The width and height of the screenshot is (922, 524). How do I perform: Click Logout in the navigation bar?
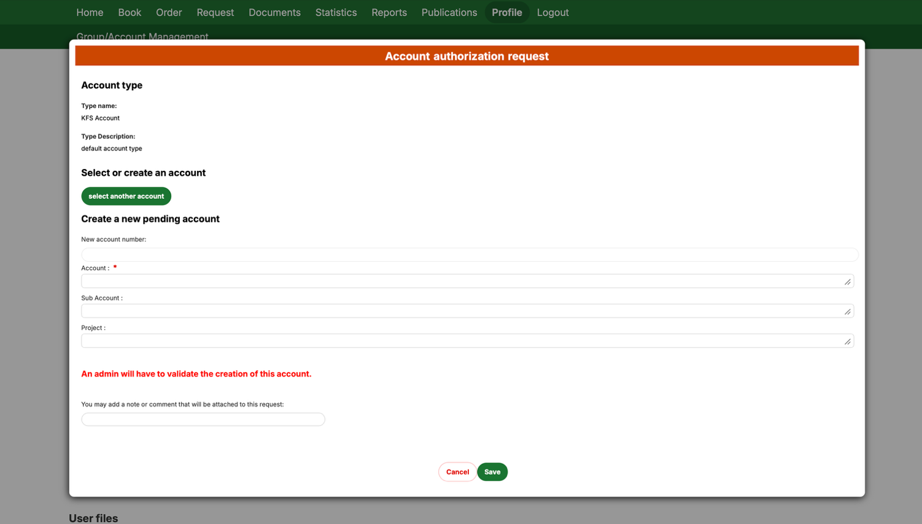pyautogui.click(x=552, y=12)
